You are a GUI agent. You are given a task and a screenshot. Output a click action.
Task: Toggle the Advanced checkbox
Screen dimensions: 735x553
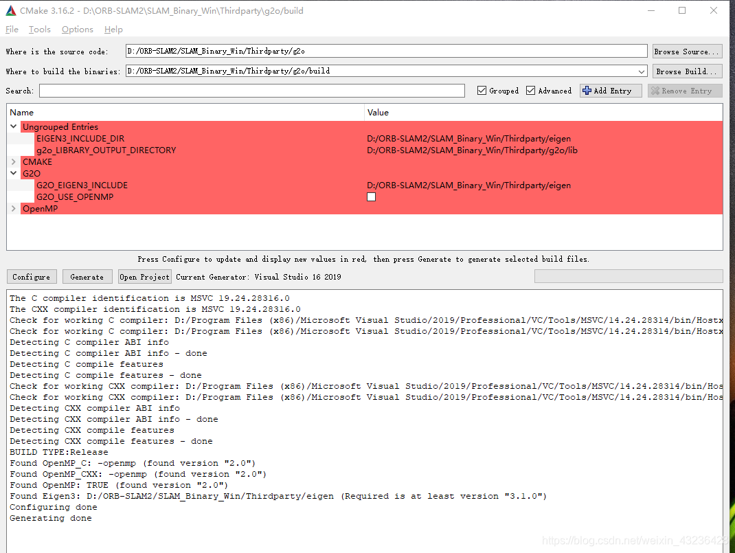530,91
